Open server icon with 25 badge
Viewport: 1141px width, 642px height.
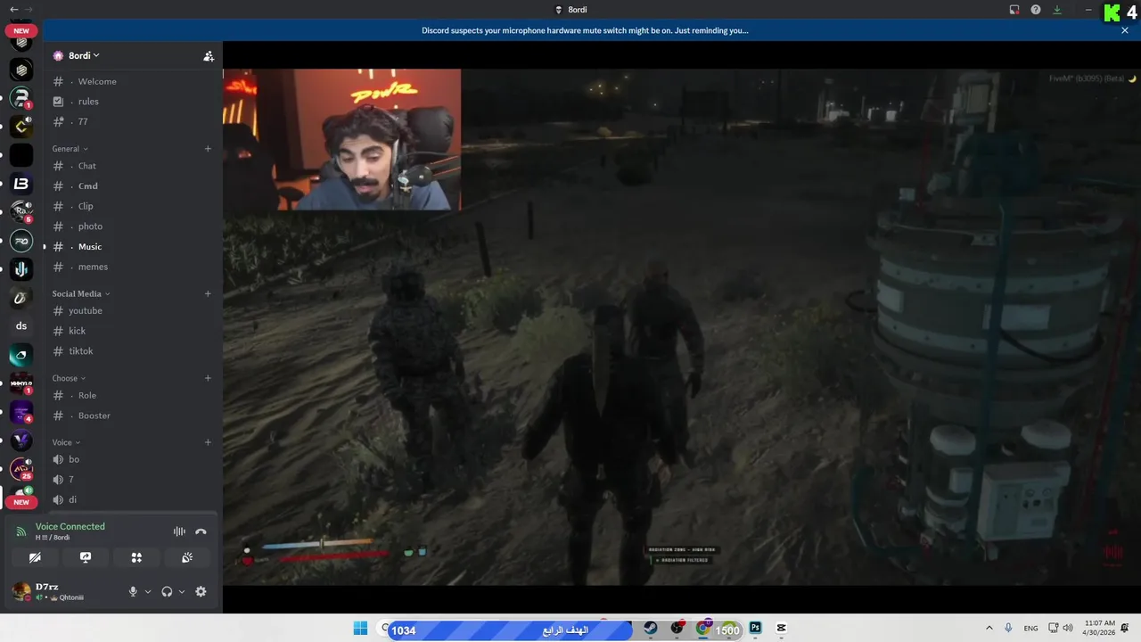(21, 469)
